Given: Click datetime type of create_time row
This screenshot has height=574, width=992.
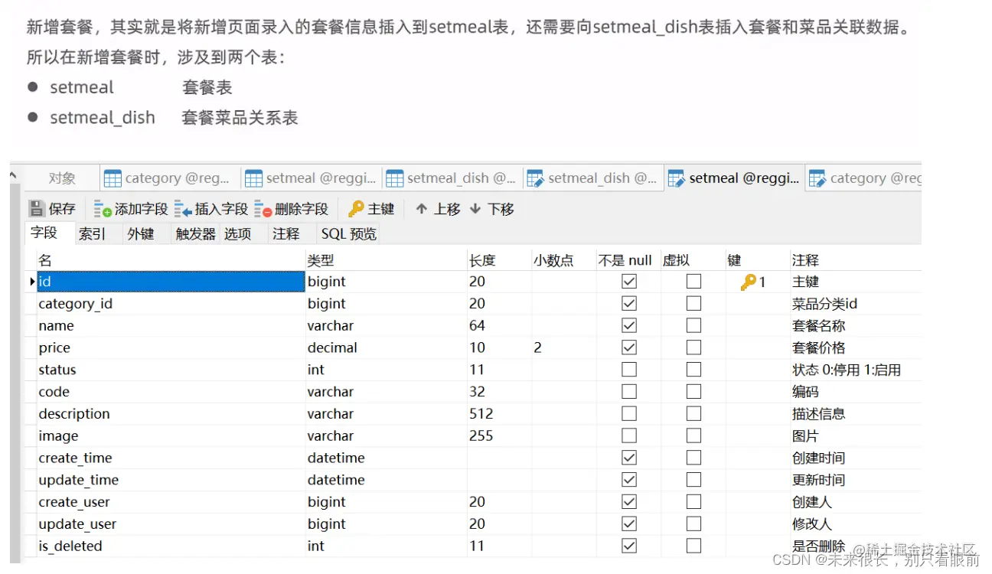Looking at the screenshot, I should (386, 458).
